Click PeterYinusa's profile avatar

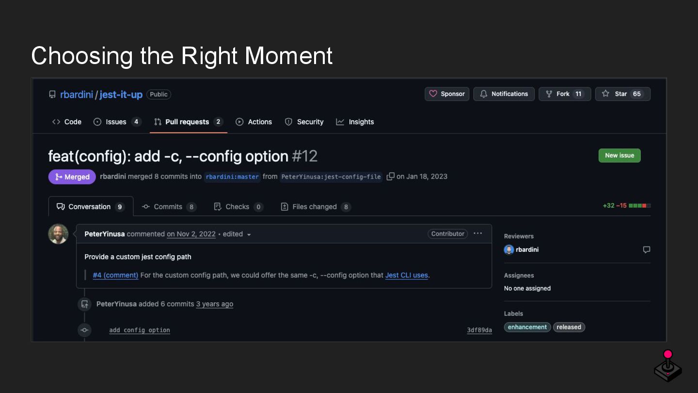[x=58, y=234]
